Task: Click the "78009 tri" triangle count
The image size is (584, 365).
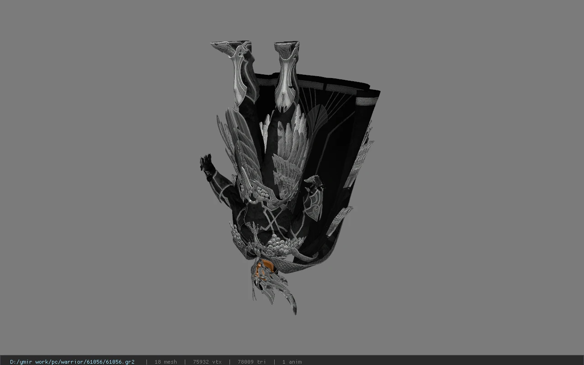Action: (251, 362)
